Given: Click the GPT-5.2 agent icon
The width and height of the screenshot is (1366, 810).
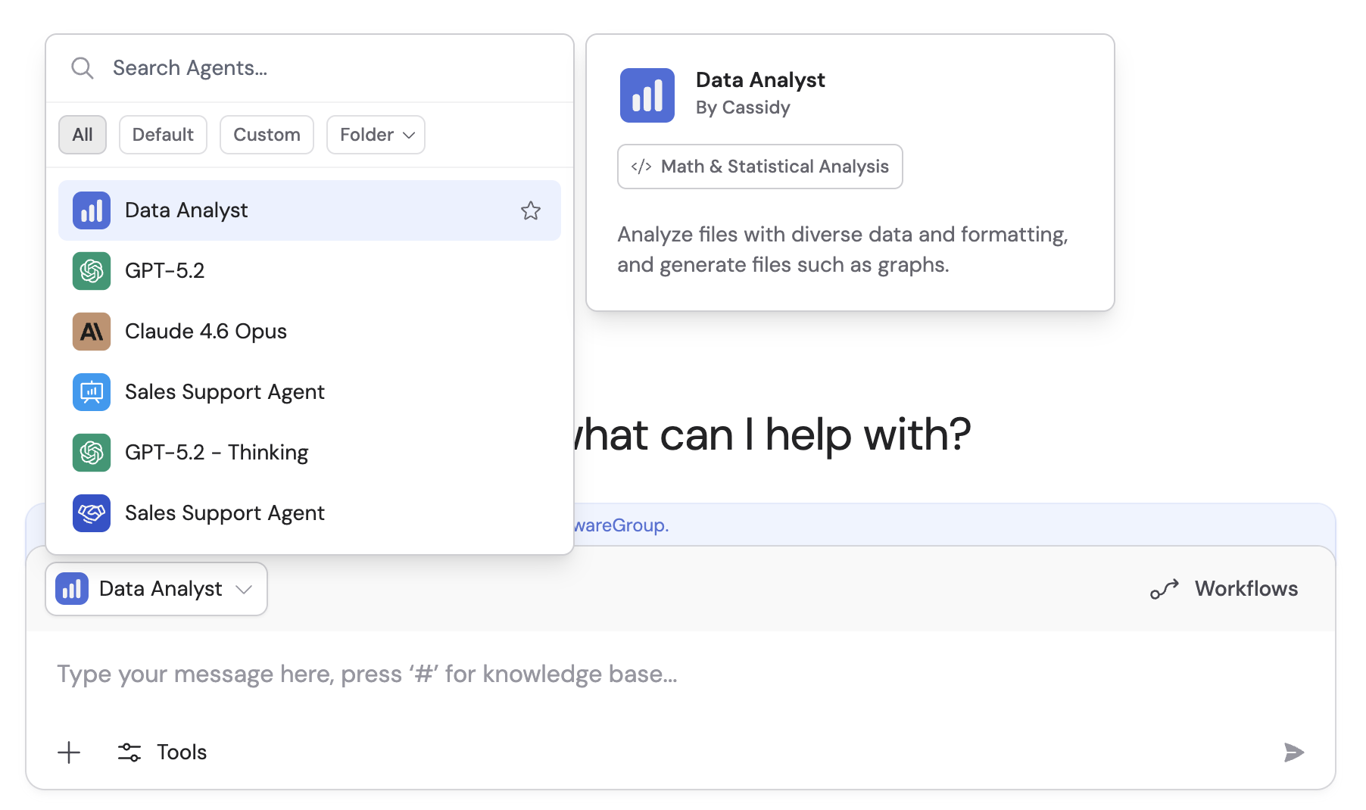Looking at the screenshot, I should point(91,270).
